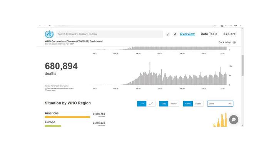Click the globe icon beside Back to top
Viewport: 259px width, 146px height.
(234, 42)
